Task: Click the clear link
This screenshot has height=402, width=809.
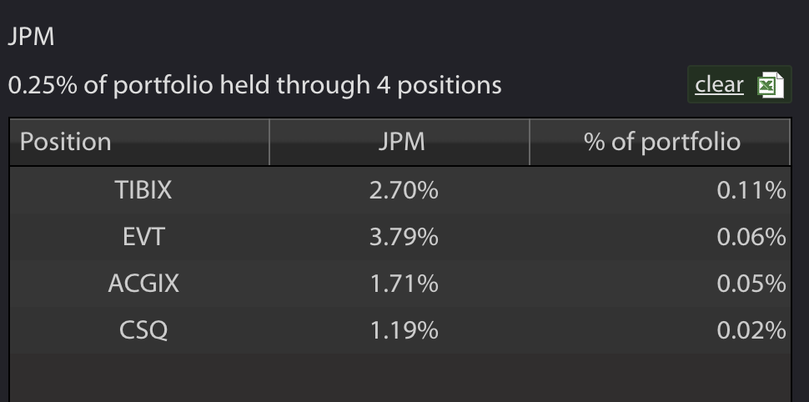Action: 719,84
